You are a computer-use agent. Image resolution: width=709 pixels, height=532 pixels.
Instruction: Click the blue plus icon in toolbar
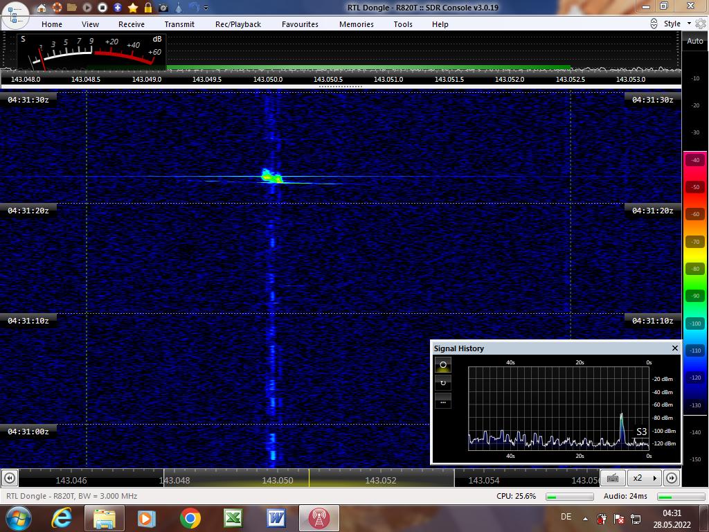pos(118,7)
